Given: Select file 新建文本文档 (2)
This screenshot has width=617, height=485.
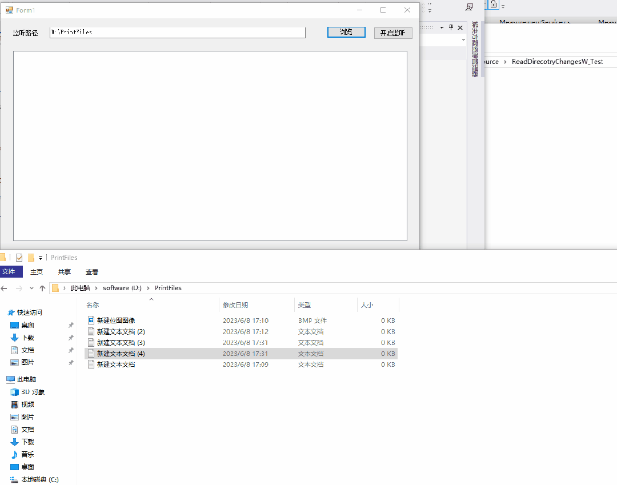Looking at the screenshot, I should coord(121,331).
